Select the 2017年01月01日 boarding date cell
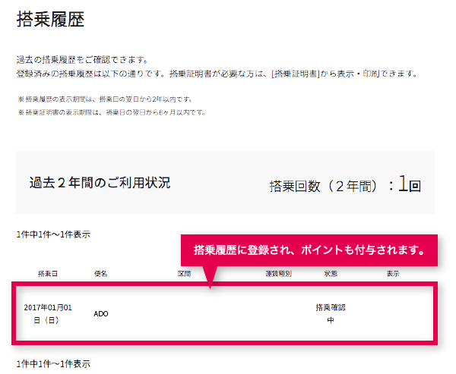 coord(47,313)
